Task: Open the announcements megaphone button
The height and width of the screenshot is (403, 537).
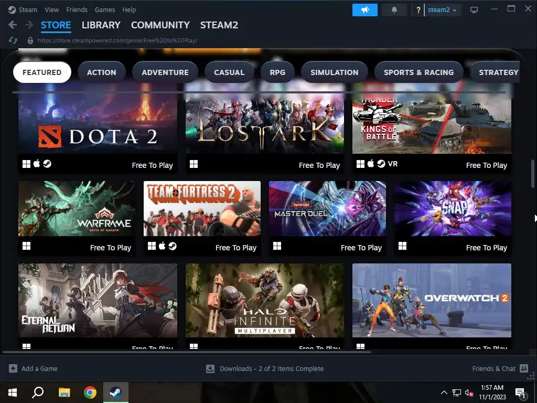Action: tap(365, 10)
